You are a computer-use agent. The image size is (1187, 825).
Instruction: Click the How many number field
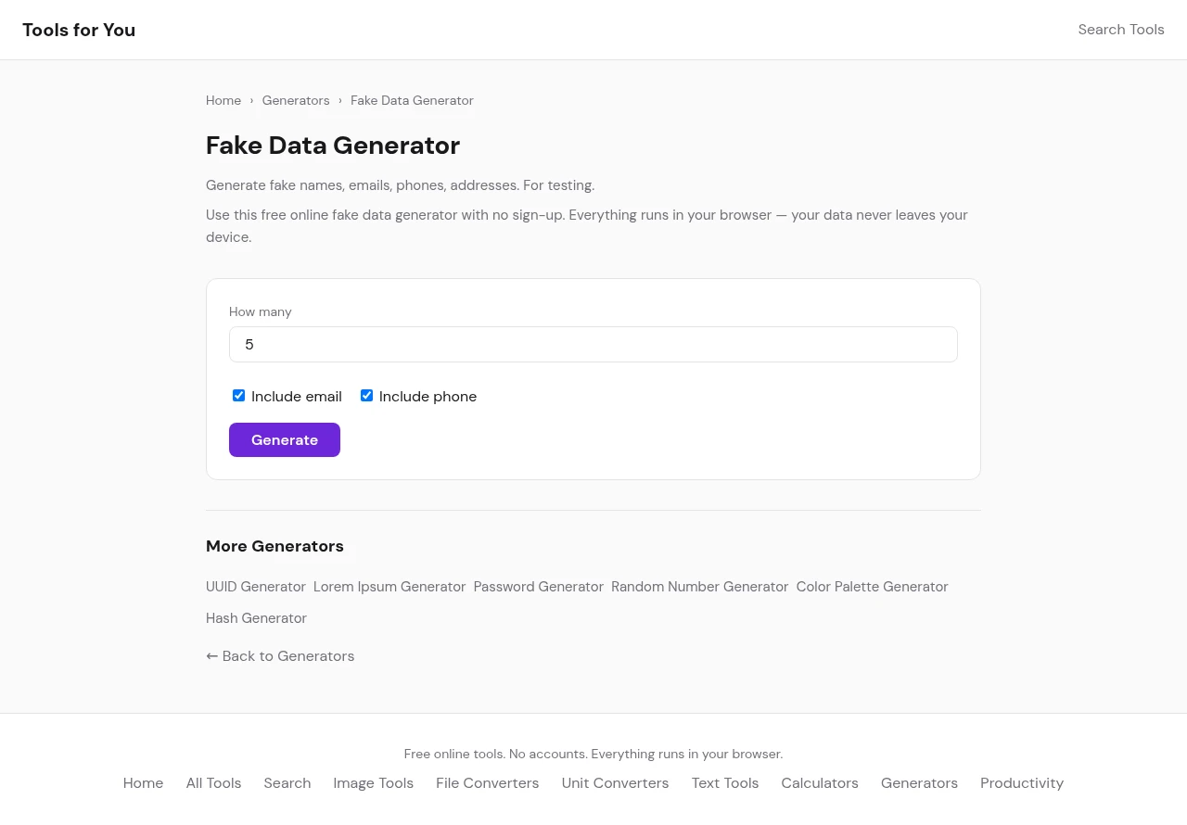pyautogui.click(x=593, y=344)
